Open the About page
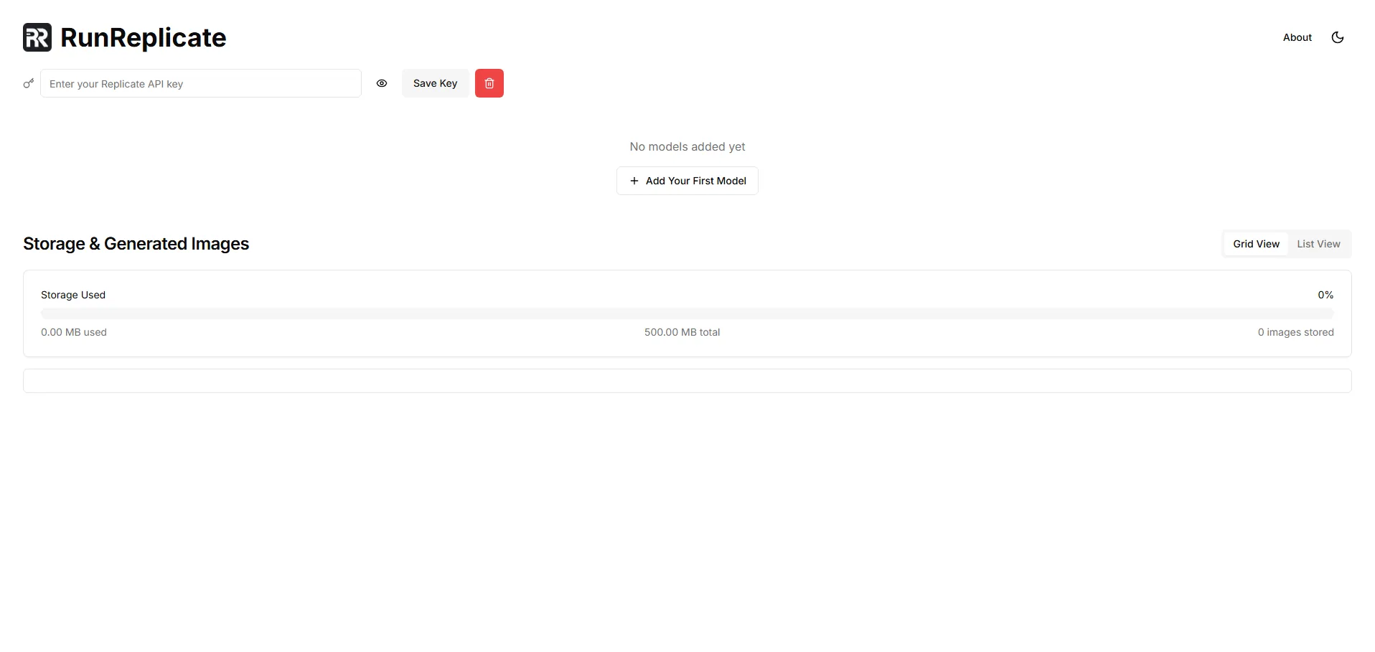The width and height of the screenshot is (1375, 652). point(1297,37)
